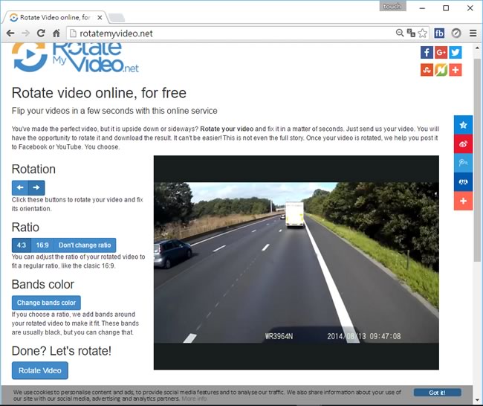The image size is (483, 406).
Task: Expand more share options with orange plus in sidebar
Action: point(463,202)
